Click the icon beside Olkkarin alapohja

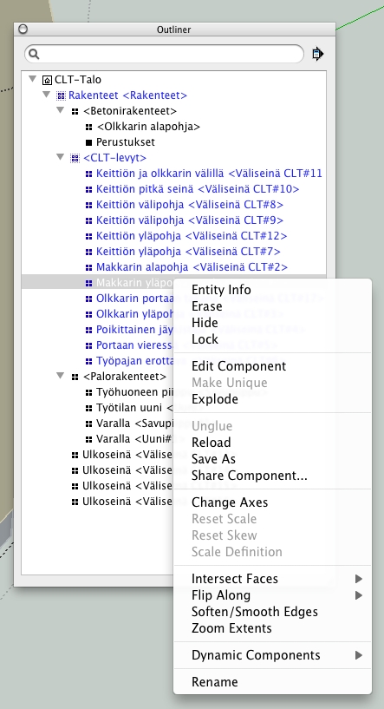89,127
